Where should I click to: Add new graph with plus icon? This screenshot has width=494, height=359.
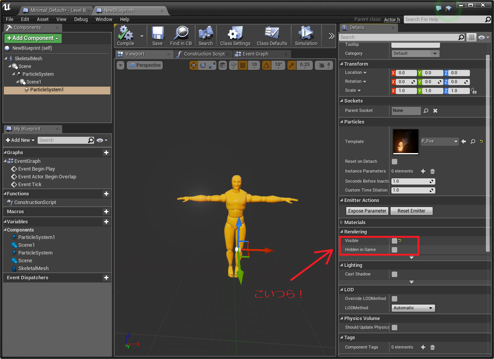coord(106,153)
